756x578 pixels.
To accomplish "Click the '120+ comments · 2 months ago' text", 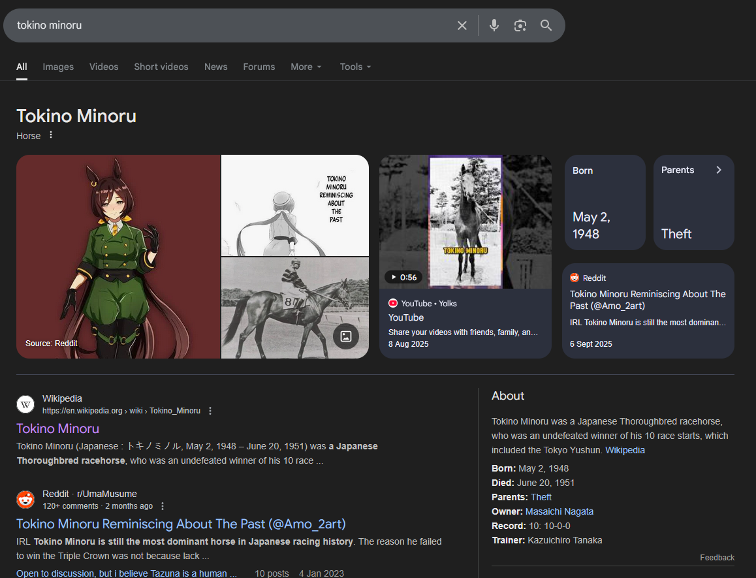I will point(97,506).
